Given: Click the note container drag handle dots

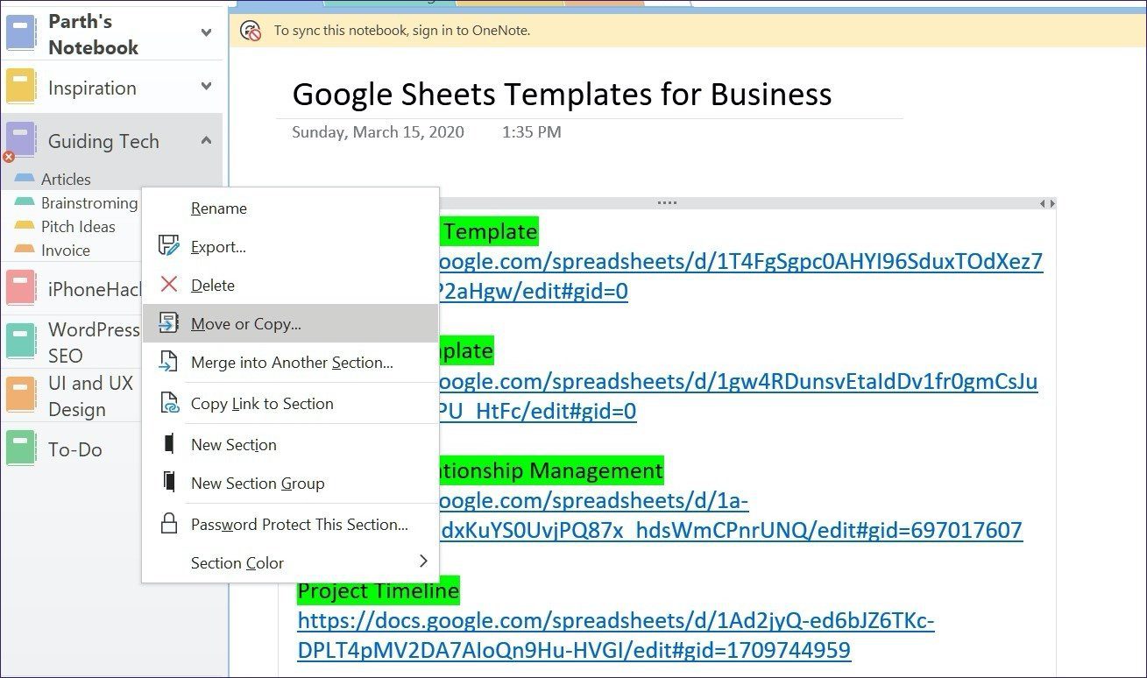Looking at the screenshot, I should 667,202.
